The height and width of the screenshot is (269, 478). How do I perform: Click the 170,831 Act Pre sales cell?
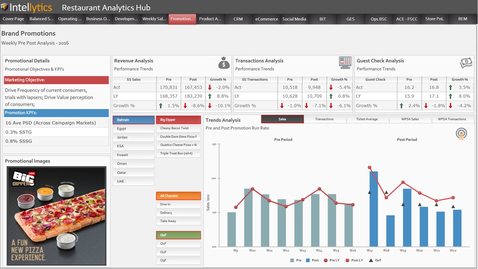pos(168,87)
